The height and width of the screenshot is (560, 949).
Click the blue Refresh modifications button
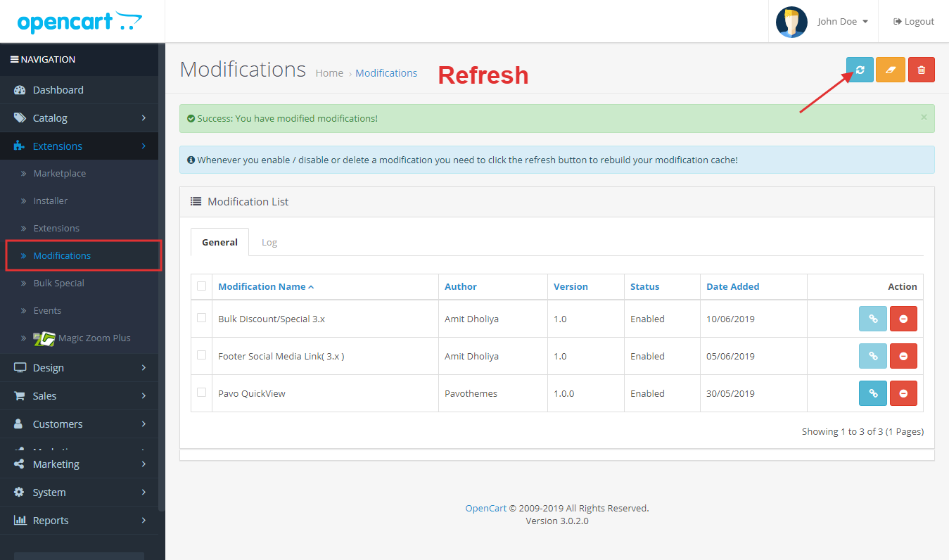pyautogui.click(x=860, y=70)
